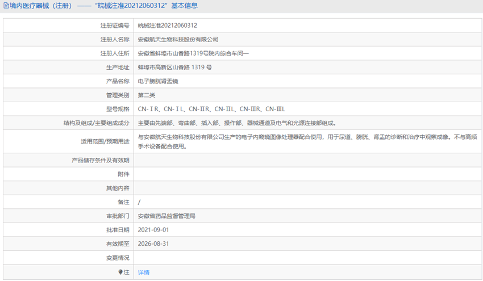Screen dimensions: 483x281
Task: Click the 适用范围/预期用途 label
Action: [105, 141]
